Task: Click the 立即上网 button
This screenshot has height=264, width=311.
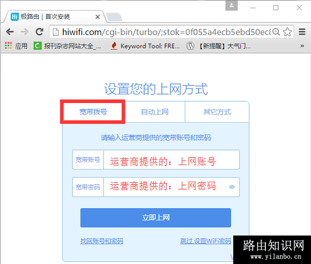Action: pyautogui.click(x=155, y=217)
